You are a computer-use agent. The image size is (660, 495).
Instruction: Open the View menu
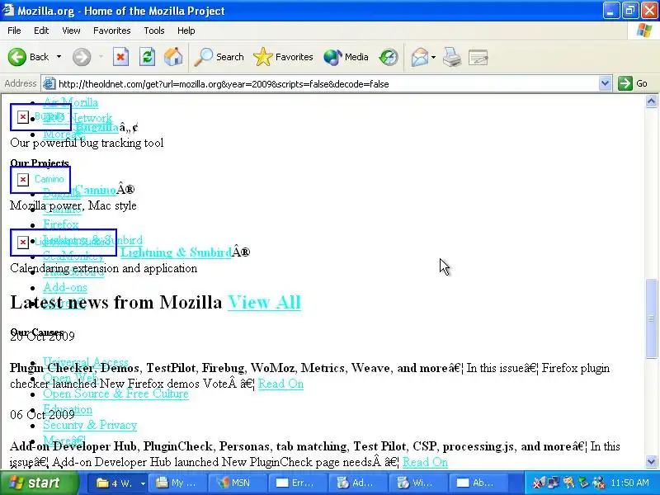pos(71,31)
